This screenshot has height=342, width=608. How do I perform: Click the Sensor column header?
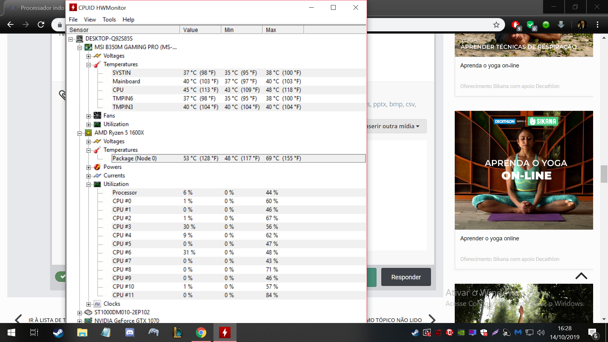point(123,30)
